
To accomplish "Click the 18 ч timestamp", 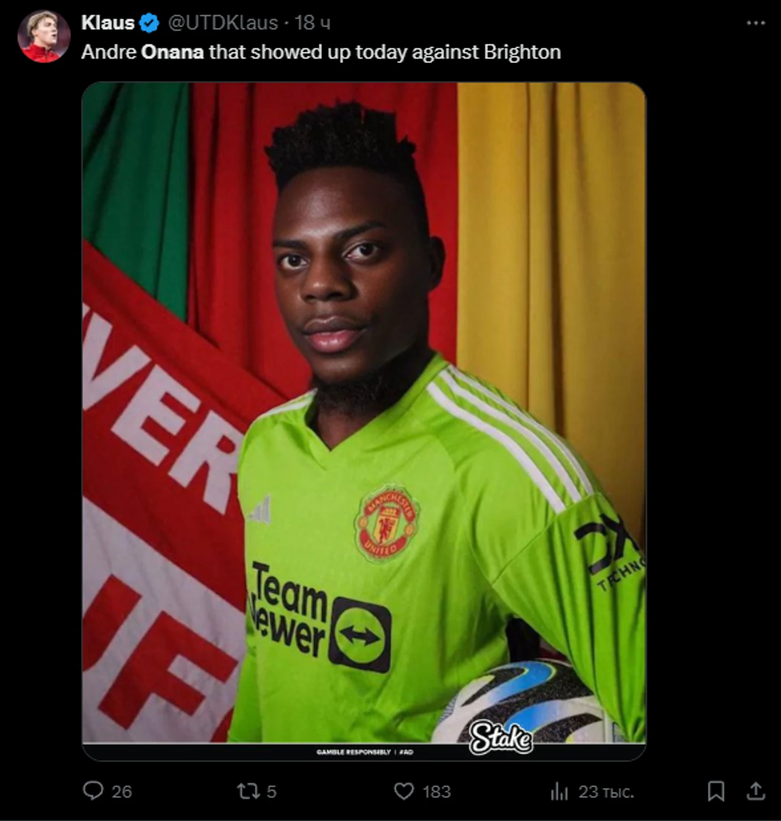I will tap(312, 22).
